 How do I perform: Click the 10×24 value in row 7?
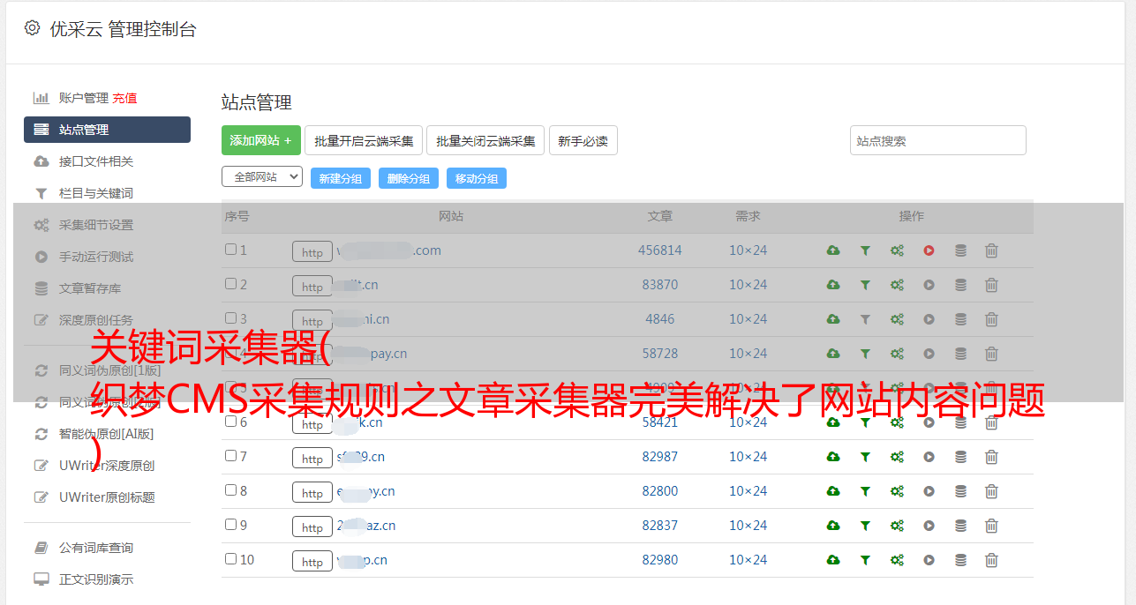[749, 457]
